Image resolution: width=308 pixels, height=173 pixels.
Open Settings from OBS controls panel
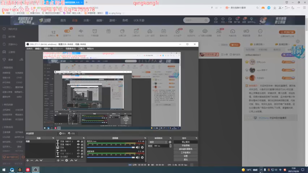[x=186, y=156]
